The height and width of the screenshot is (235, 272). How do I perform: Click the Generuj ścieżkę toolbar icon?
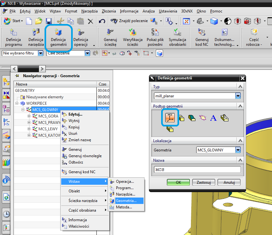(x=110, y=37)
